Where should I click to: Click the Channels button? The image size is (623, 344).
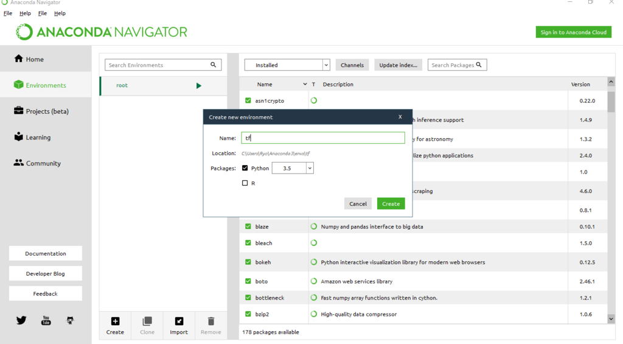[352, 65]
